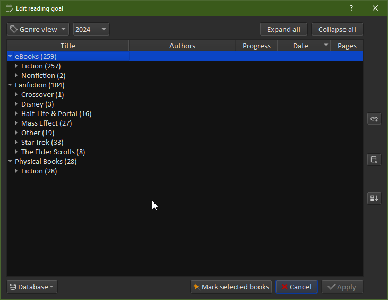Sort by the Date column header

pyautogui.click(x=300, y=46)
